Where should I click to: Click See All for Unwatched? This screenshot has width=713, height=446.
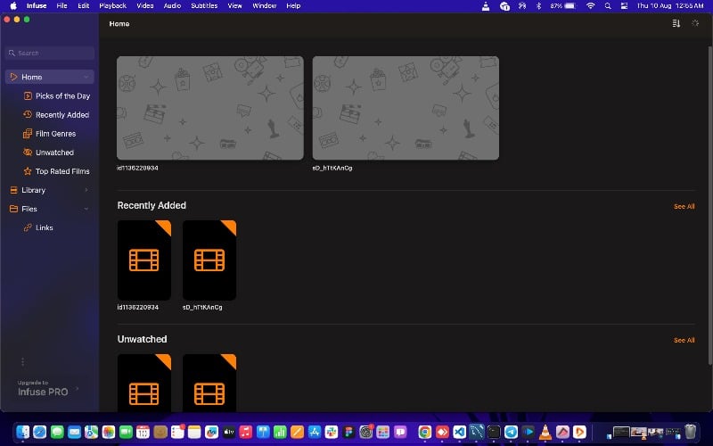(x=684, y=341)
